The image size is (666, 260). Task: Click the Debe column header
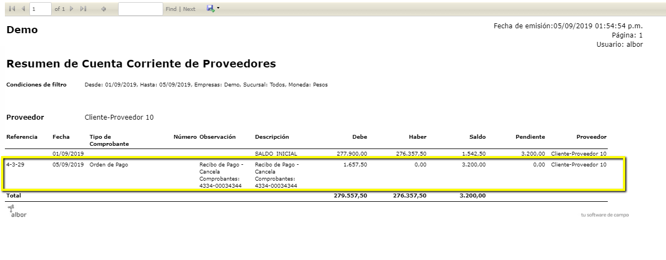pyautogui.click(x=360, y=137)
